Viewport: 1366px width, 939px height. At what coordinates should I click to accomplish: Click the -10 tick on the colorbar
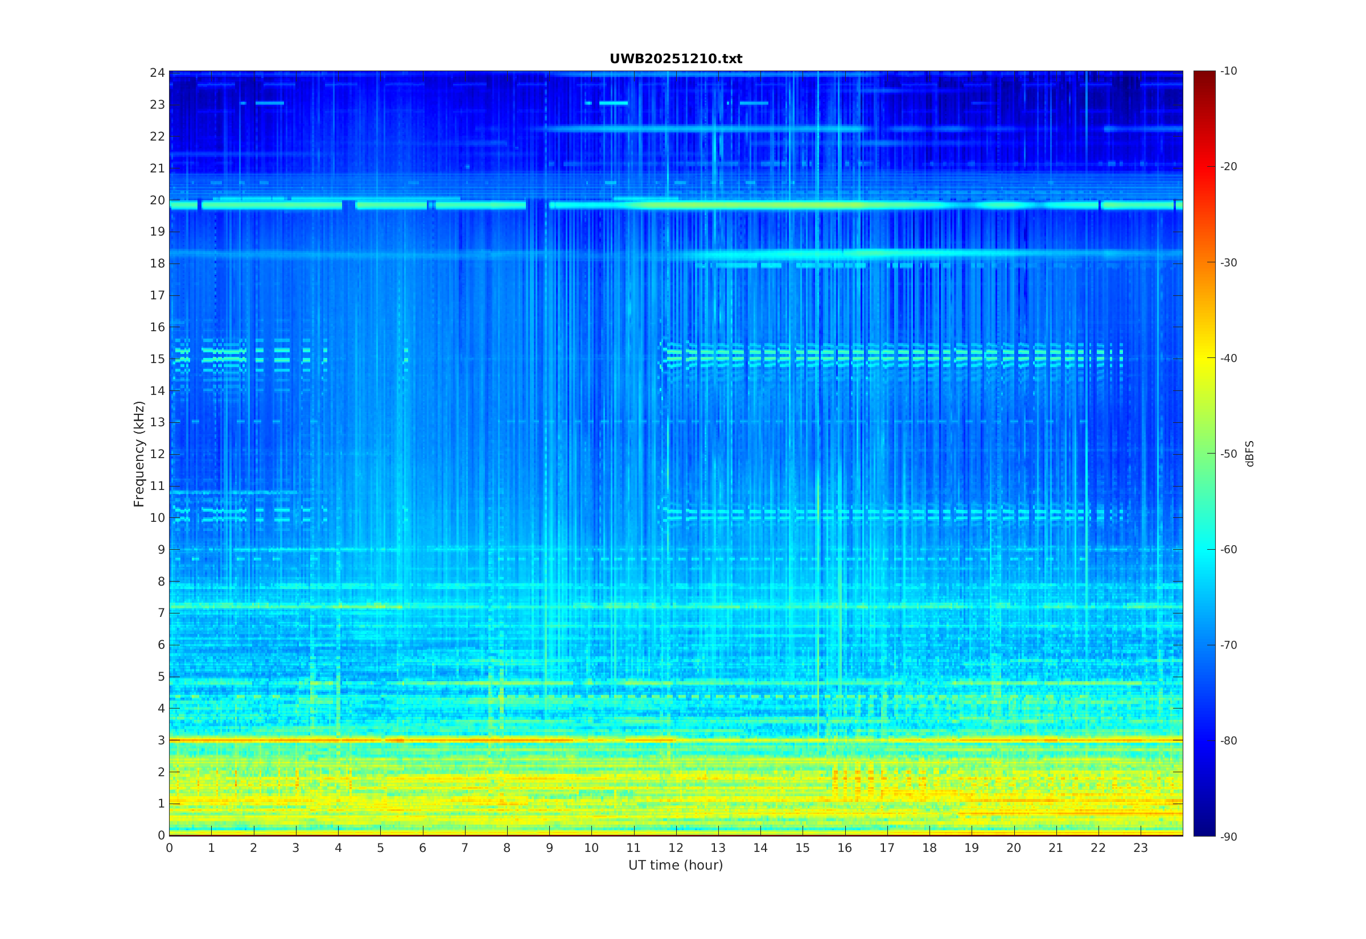pyautogui.click(x=1228, y=71)
